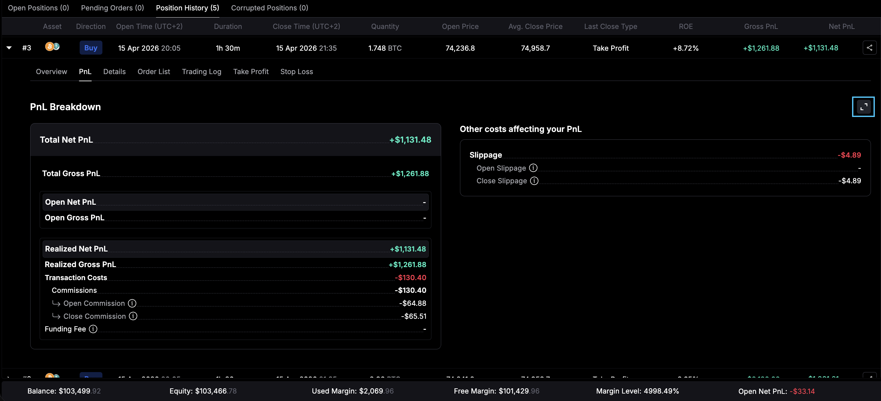881x401 pixels.
Task: Click the position number #3 label
Action: click(x=27, y=48)
